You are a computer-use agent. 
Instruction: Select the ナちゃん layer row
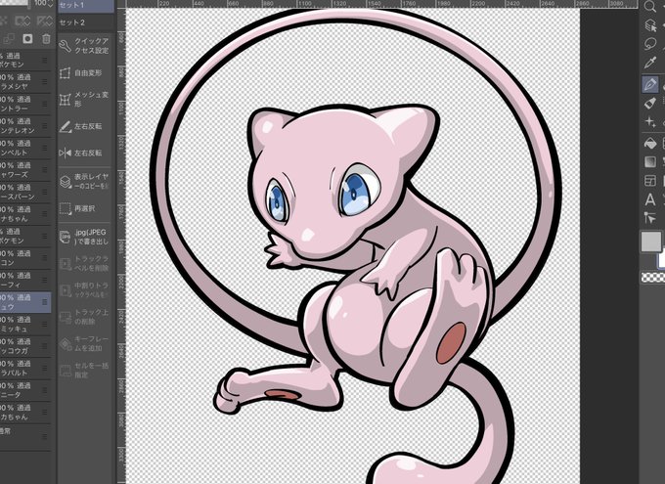25,214
